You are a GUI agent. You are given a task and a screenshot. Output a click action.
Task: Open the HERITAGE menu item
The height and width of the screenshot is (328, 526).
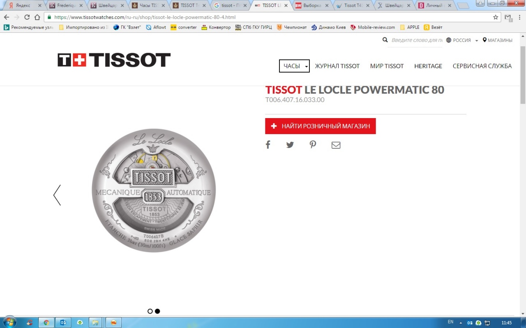pos(428,66)
